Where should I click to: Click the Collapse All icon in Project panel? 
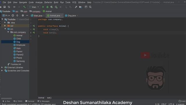coord(17,15)
